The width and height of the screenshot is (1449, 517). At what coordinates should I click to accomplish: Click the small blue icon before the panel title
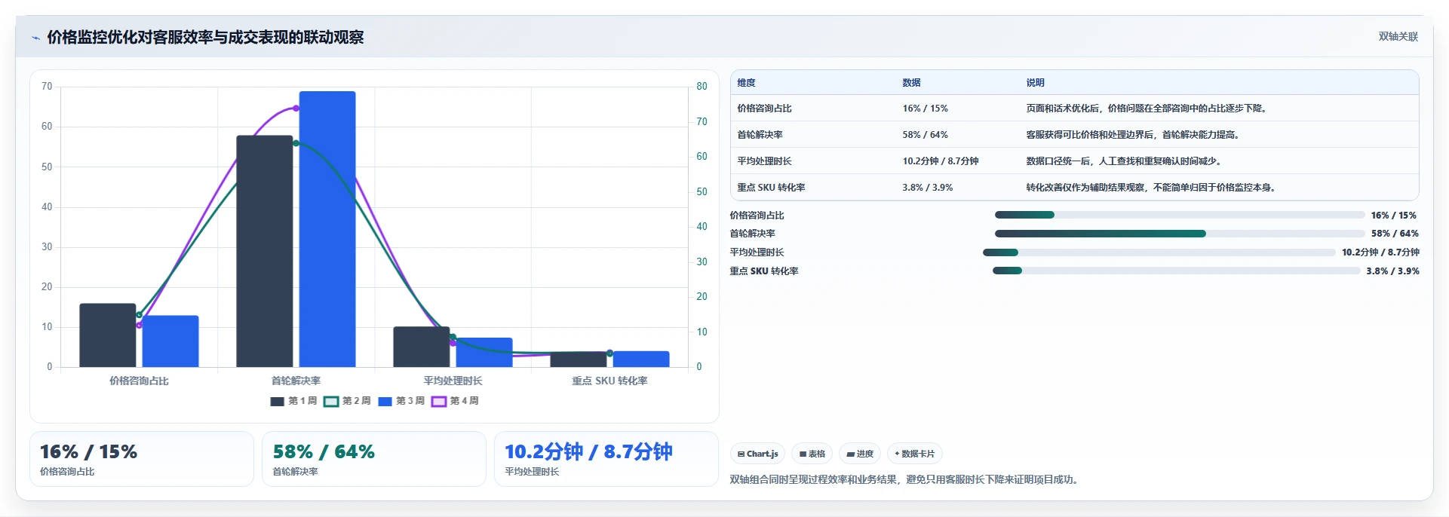(35, 38)
